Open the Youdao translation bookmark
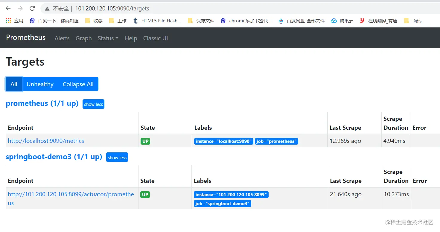Image resolution: width=440 pixels, height=232 pixels. [379, 21]
